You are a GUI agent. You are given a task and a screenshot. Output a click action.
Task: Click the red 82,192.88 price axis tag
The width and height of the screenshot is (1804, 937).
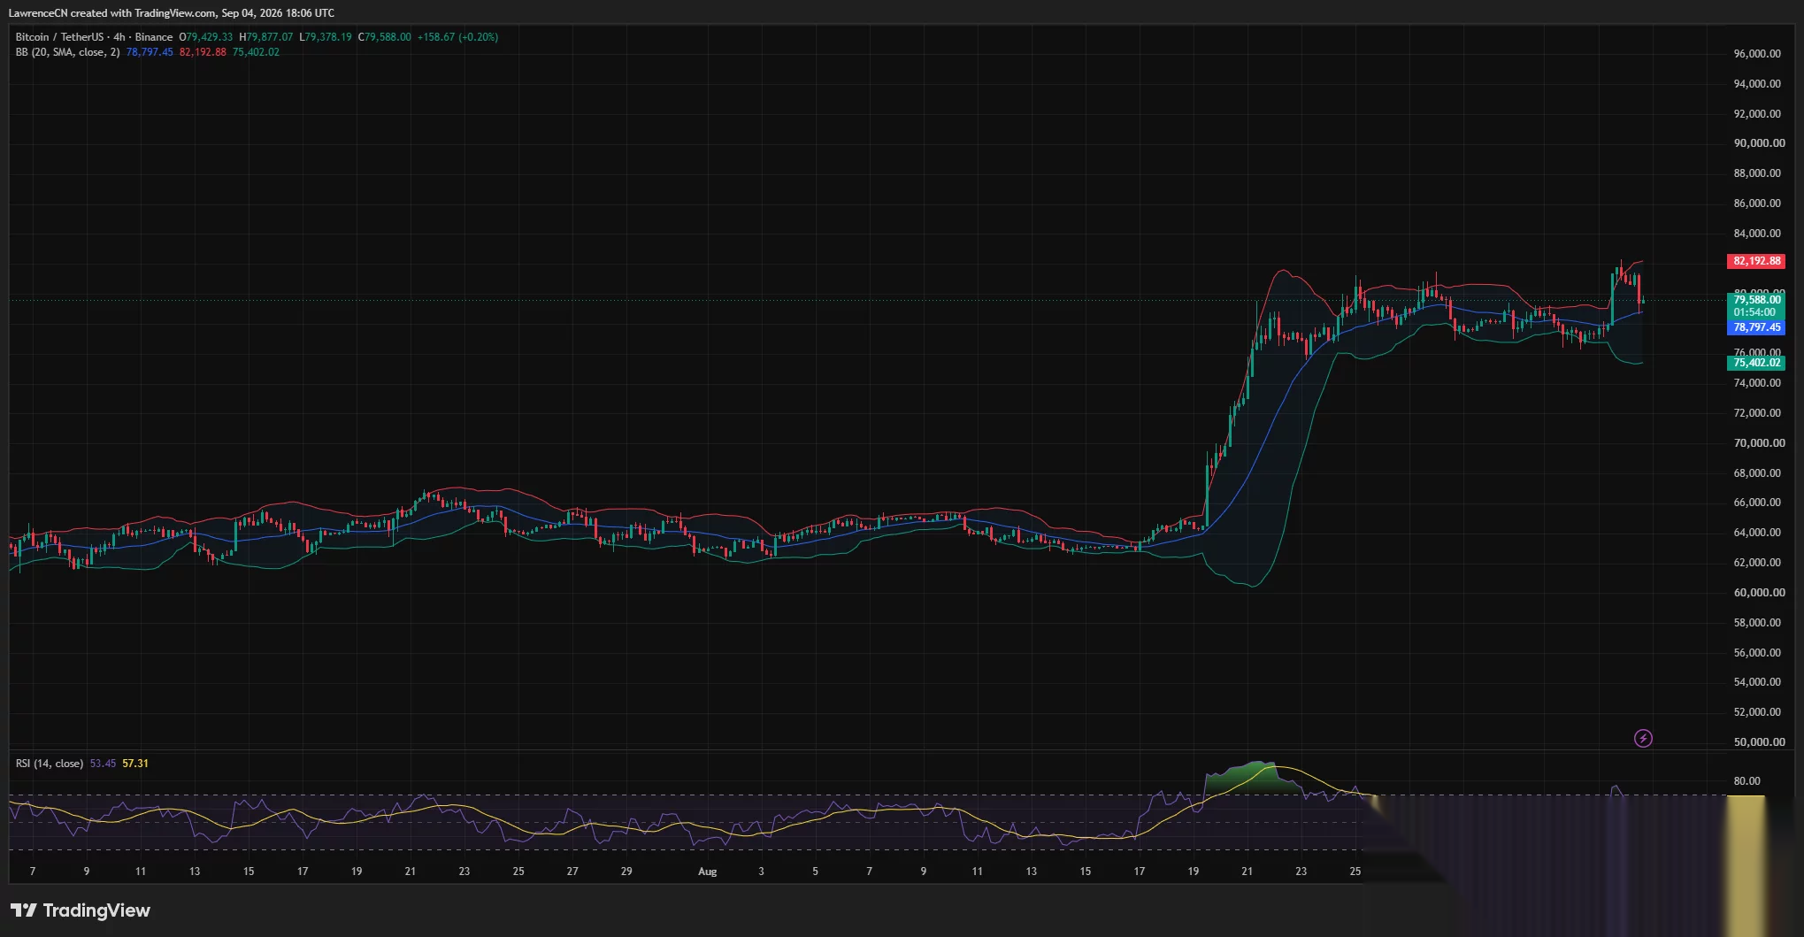(1756, 261)
